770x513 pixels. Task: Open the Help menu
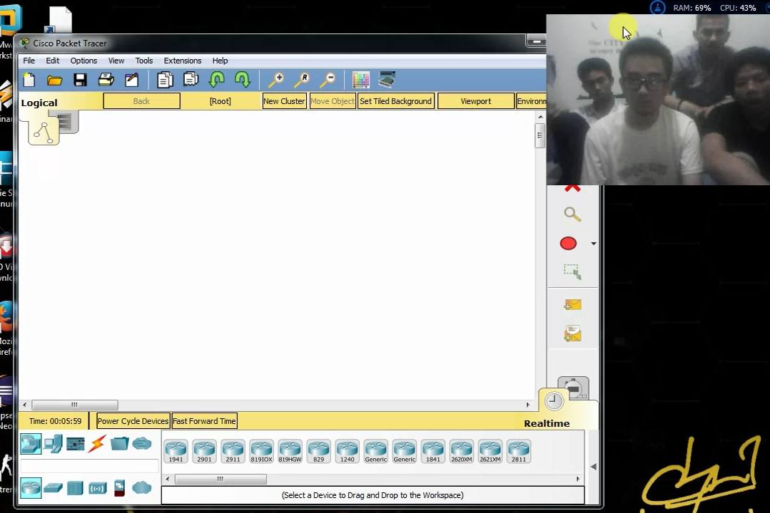click(220, 61)
